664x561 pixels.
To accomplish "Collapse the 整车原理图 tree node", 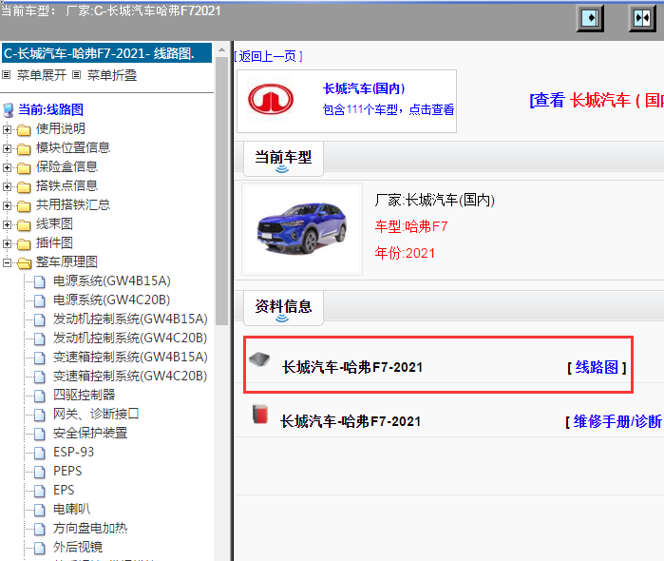I will [x=7, y=262].
